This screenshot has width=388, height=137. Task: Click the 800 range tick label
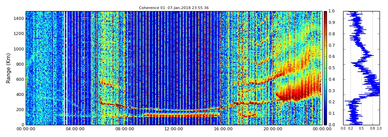[20, 64]
